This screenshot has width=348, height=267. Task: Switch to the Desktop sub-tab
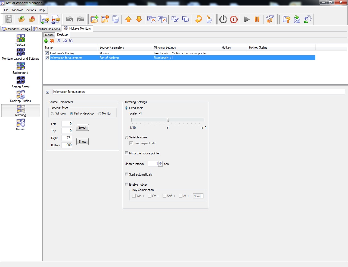[63, 34]
